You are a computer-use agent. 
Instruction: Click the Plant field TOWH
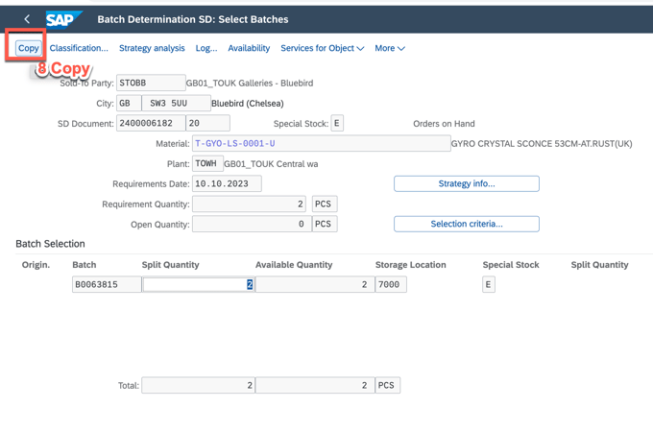click(x=207, y=164)
